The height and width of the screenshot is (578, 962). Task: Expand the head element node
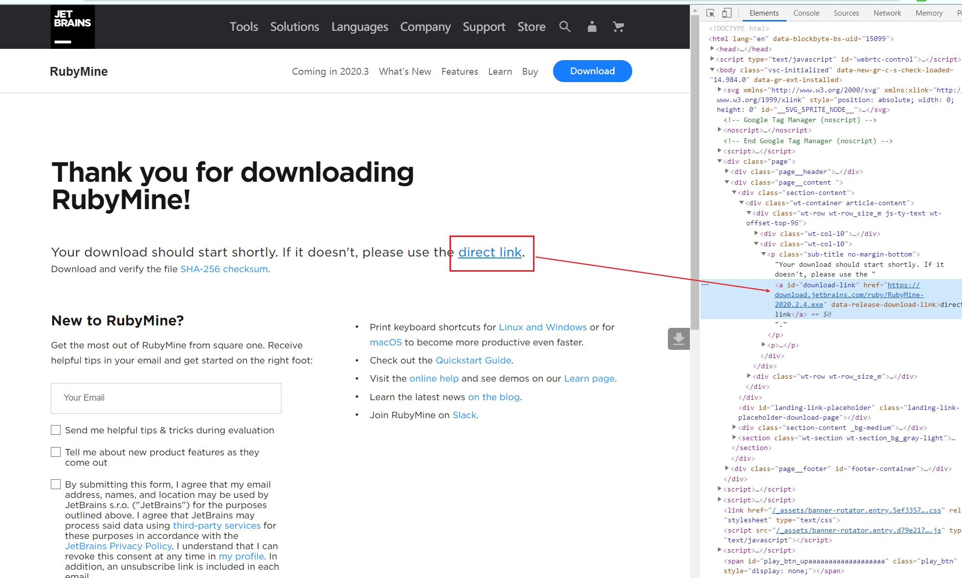tap(712, 49)
